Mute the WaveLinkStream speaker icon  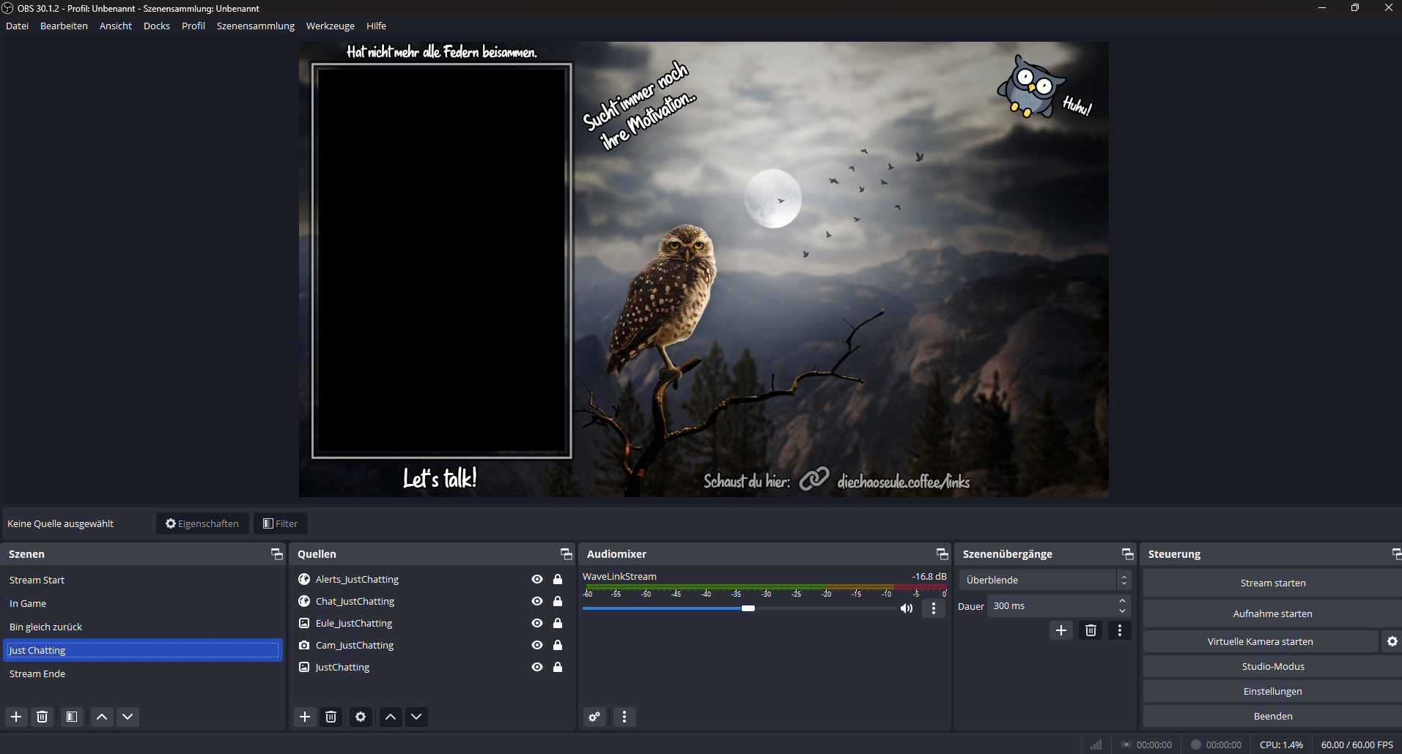[907, 608]
